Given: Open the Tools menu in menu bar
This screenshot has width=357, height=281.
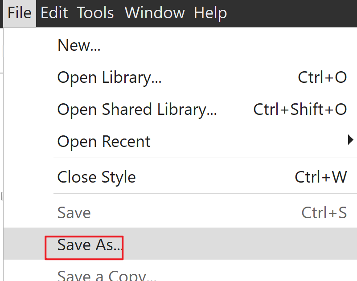Looking at the screenshot, I should tap(96, 13).
